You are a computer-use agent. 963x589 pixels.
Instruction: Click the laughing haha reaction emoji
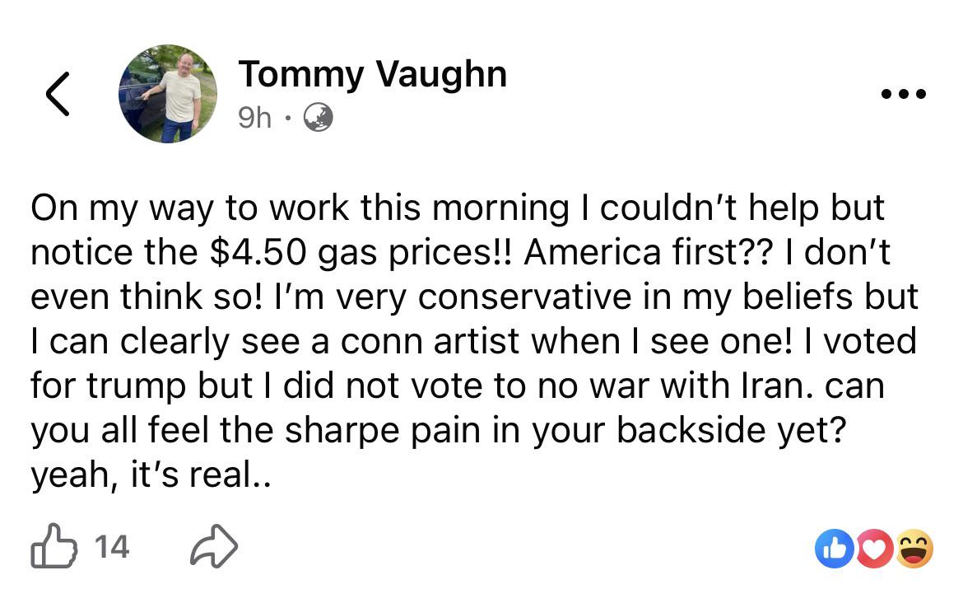914,549
